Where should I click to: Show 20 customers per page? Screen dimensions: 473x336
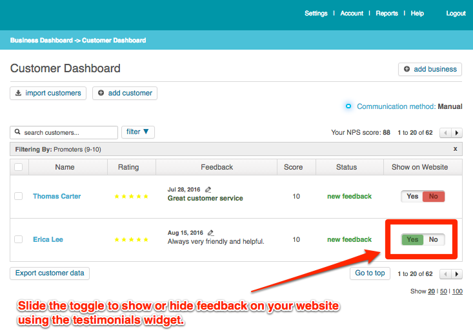point(431,292)
